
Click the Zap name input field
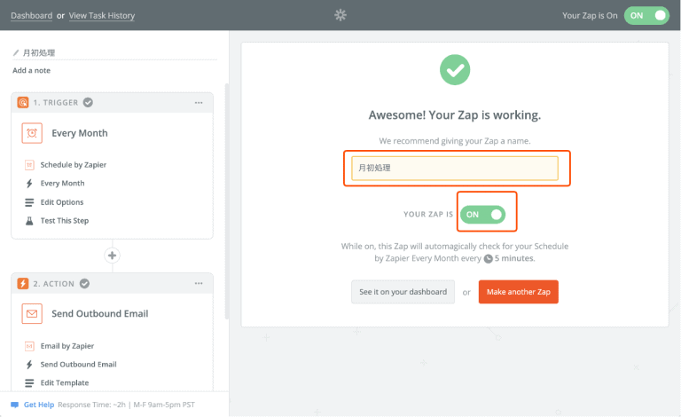coord(455,168)
